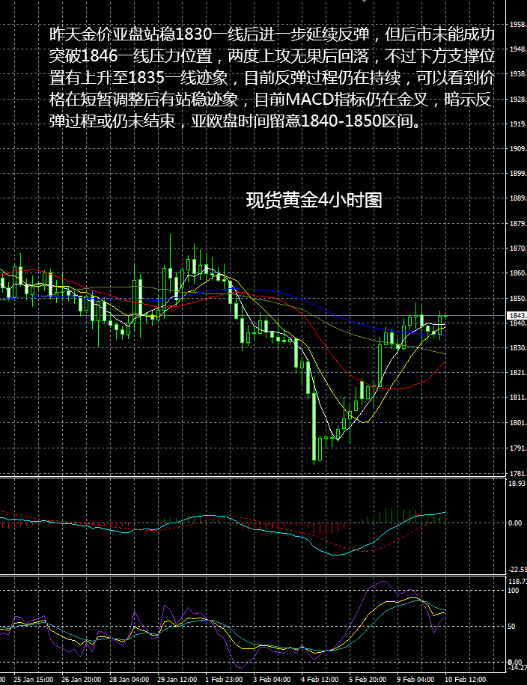Click the 1938 price axis label
The height and width of the screenshot is (685, 527).
tap(518, 74)
